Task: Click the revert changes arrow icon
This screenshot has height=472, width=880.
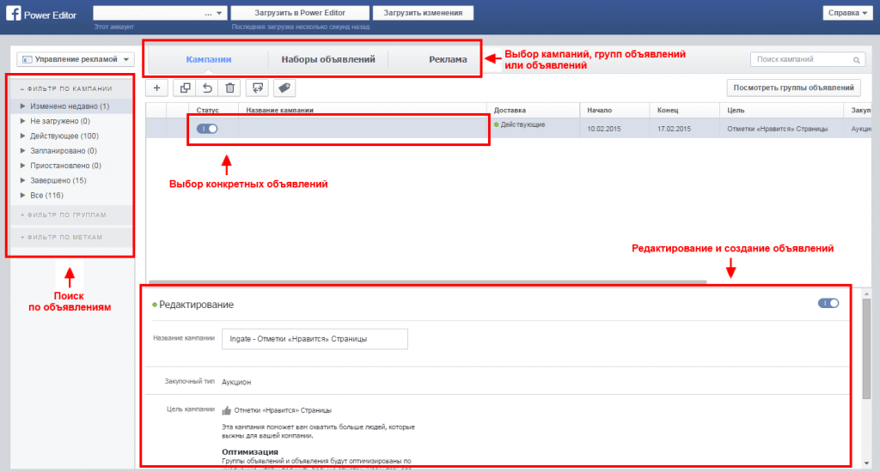Action: tap(206, 88)
